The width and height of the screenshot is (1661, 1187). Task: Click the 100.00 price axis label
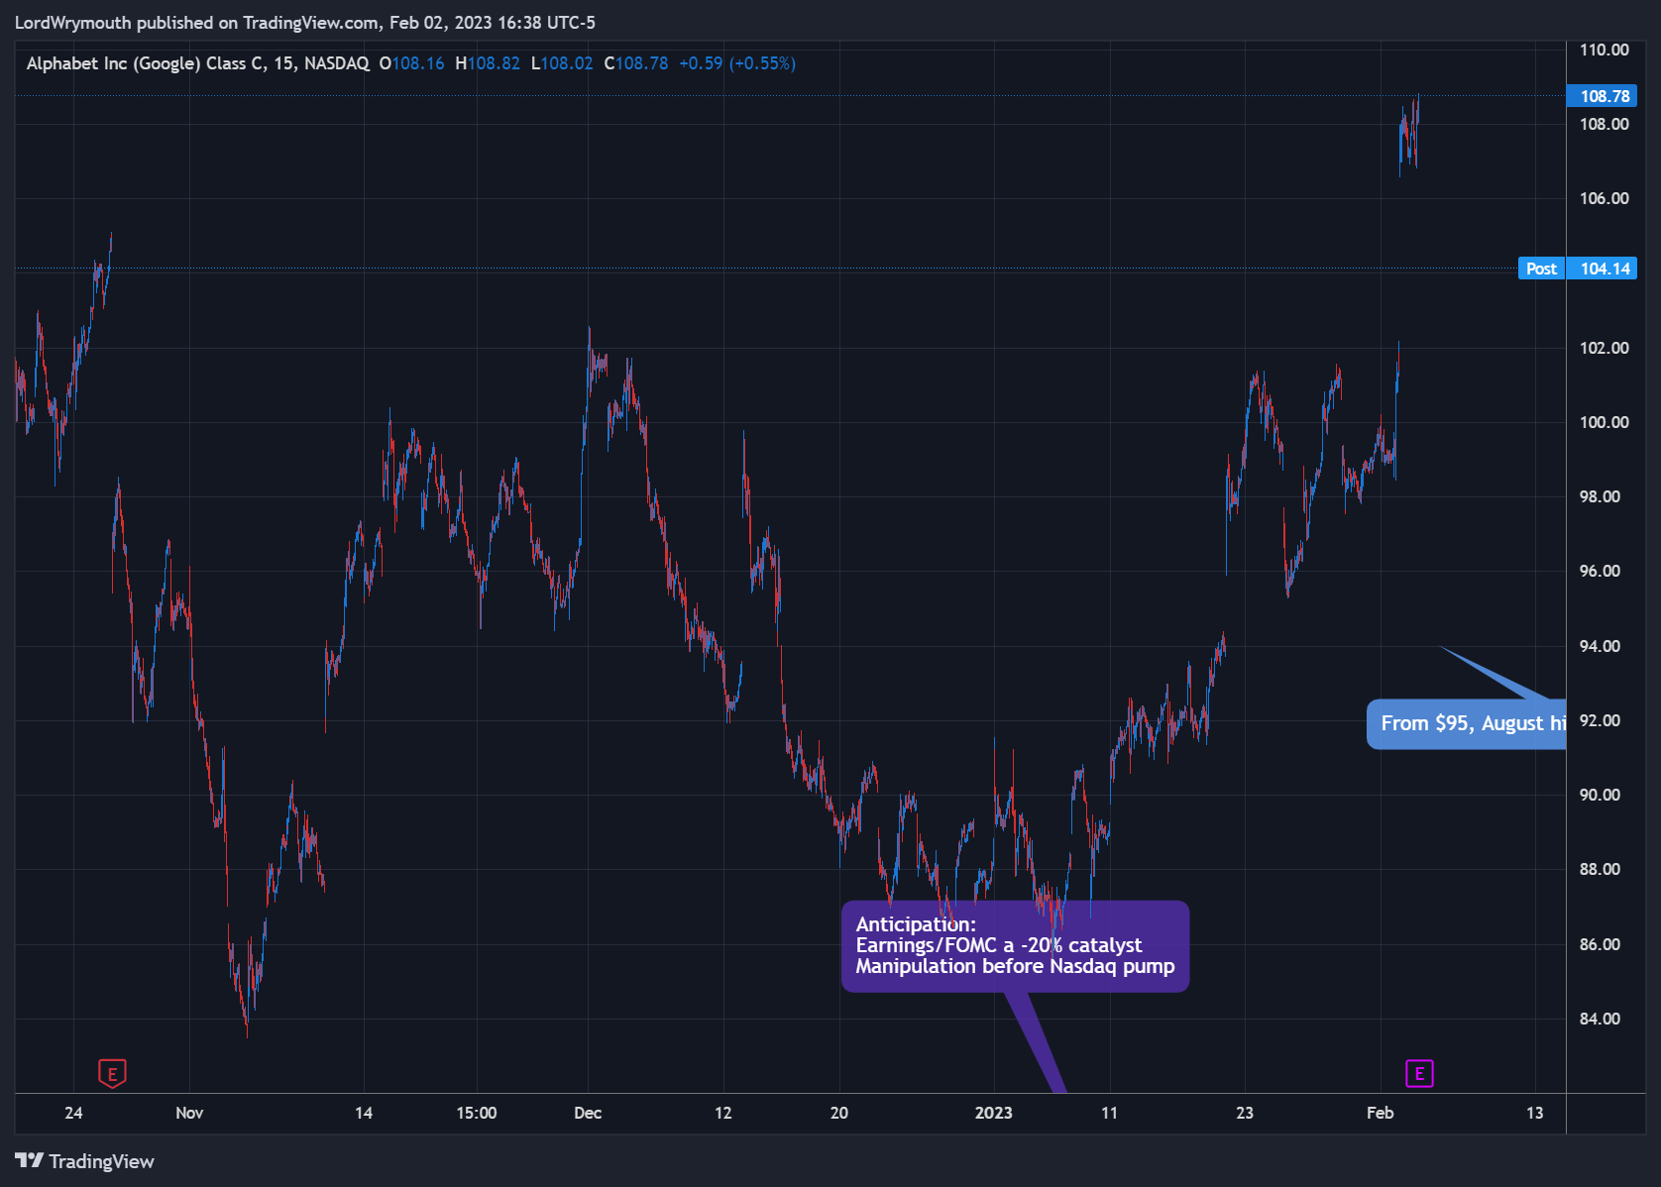[x=1604, y=422]
